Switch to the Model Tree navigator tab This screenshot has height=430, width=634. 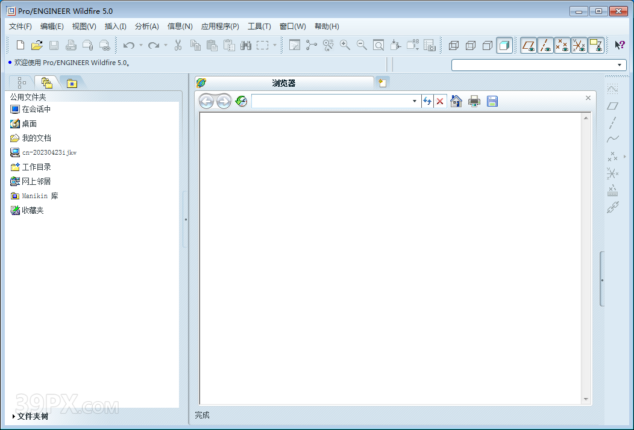pyautogui.click(x=22, y=83)
